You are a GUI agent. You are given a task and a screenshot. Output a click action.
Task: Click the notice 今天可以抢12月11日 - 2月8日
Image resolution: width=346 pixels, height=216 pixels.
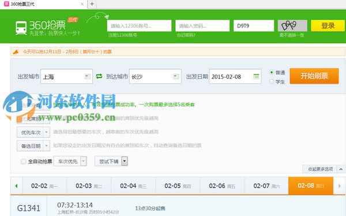(67, 52)
